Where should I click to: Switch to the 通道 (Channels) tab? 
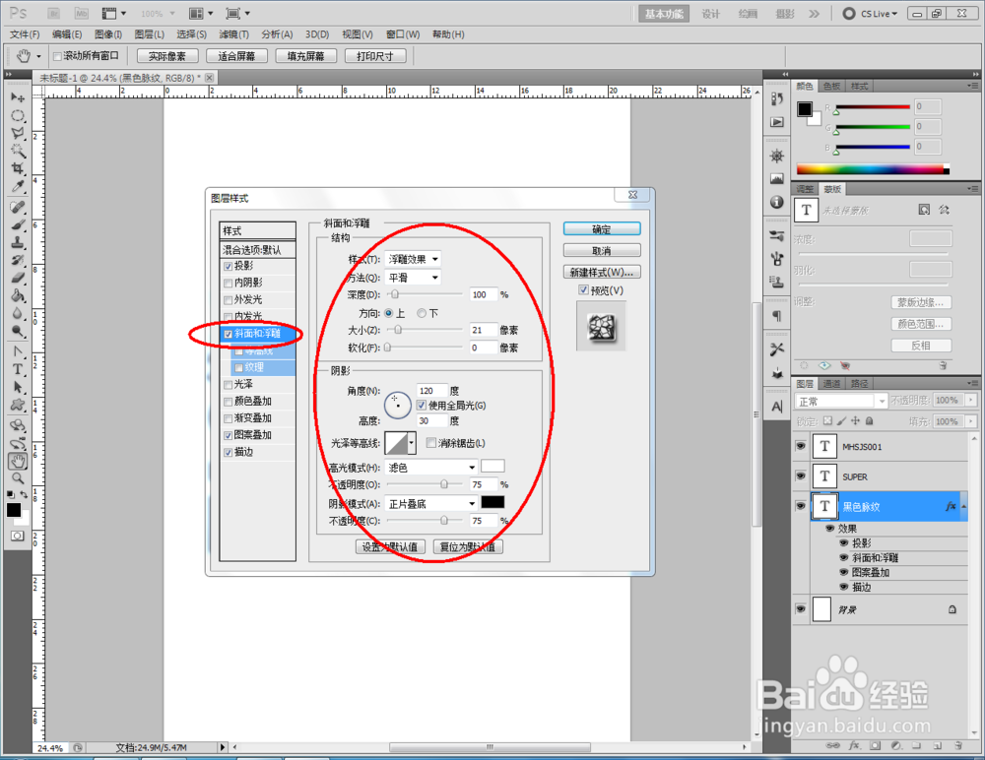(x=831, y=384)
